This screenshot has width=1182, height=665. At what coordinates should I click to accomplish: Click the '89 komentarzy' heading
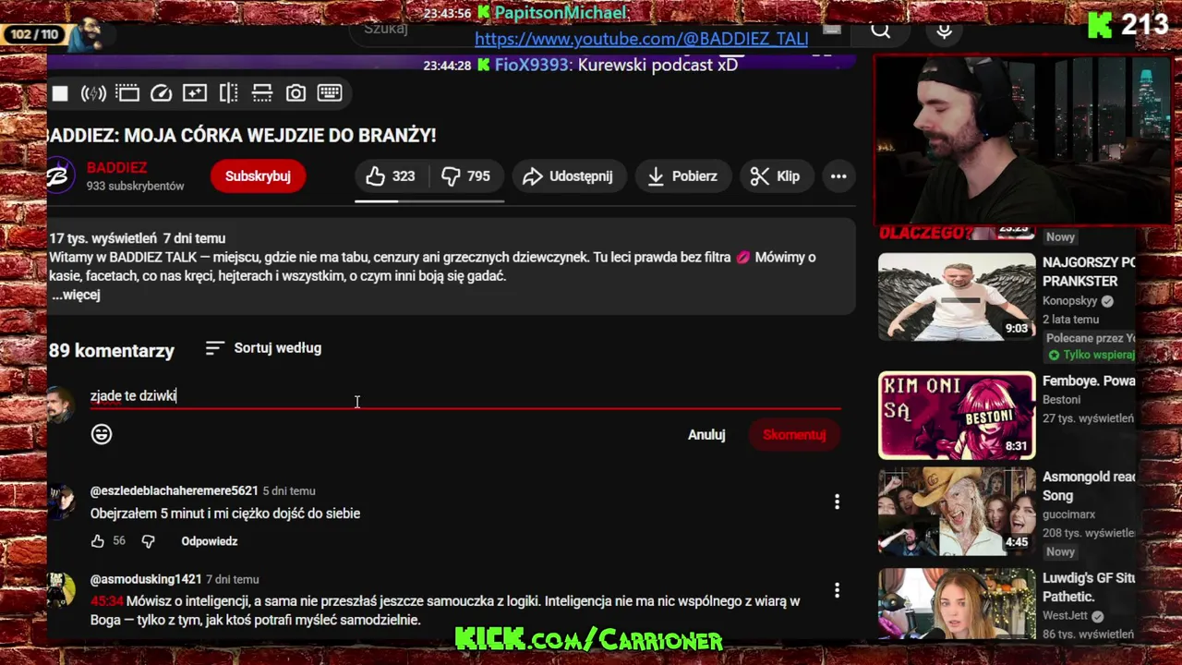tap(112, 351)
